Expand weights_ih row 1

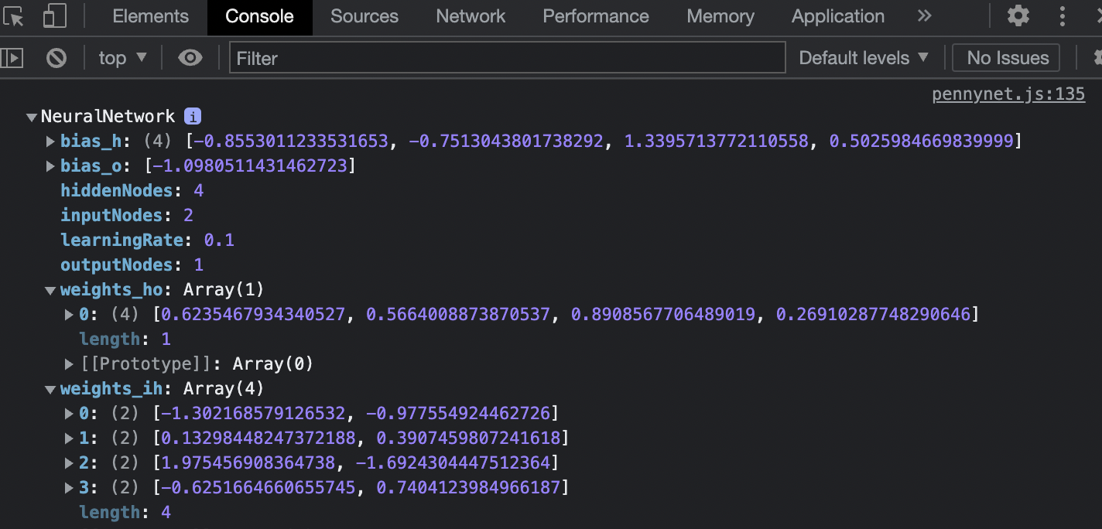click(70, 439)
